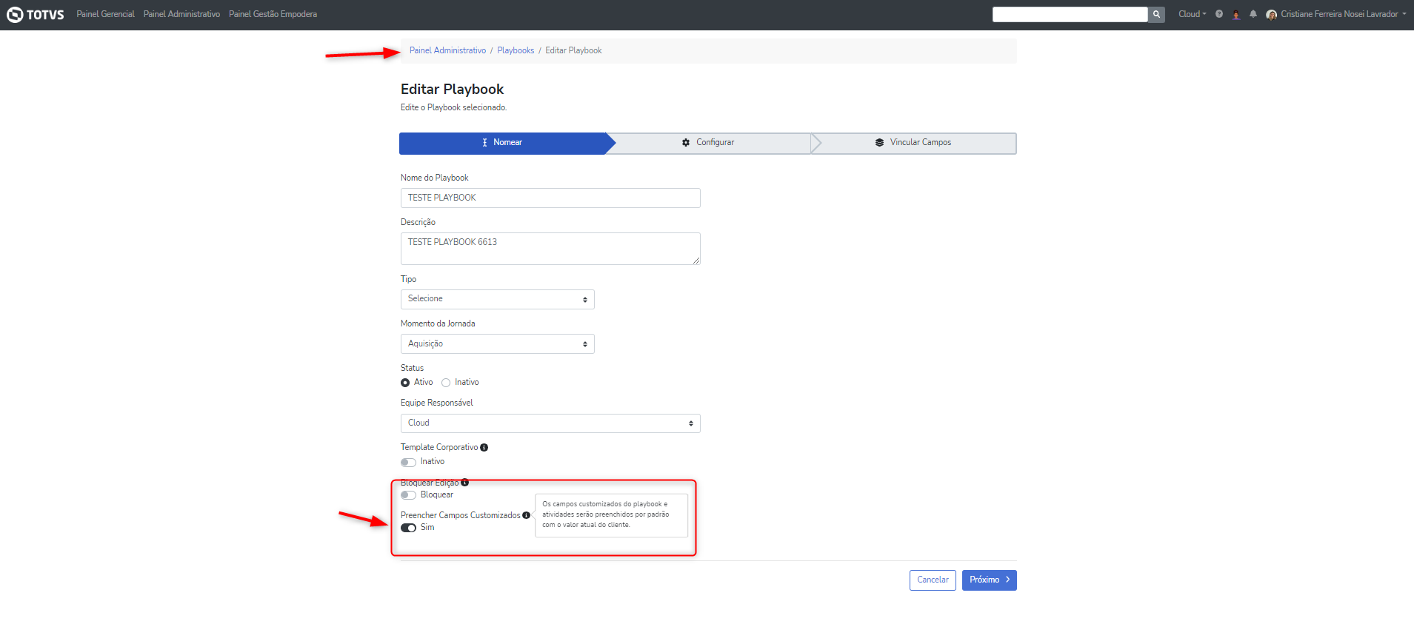Open the Equipe Responsável dropdown
The height and width of the screenshot is (644, 1414).
click(x=550, y=423)
